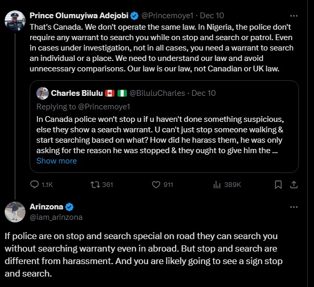Repost the tweet with 361 reposts
The width and height of the screenshot is (314, 287).
click(x=95, y=184)
